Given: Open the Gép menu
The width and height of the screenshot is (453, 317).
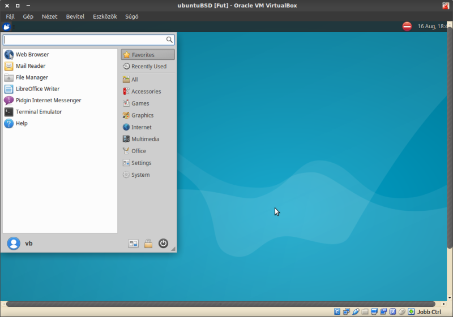Looking at the screenshot, I should click(x=28, y=17).
